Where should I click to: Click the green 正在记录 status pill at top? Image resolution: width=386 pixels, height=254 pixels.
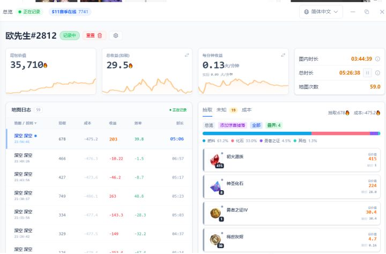coord(29,12)
